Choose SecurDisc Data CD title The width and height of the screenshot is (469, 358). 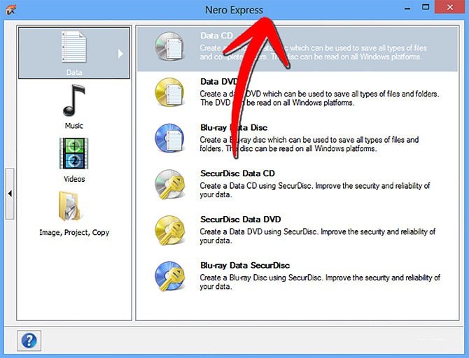pyautogui.click(x=237, y=173)
